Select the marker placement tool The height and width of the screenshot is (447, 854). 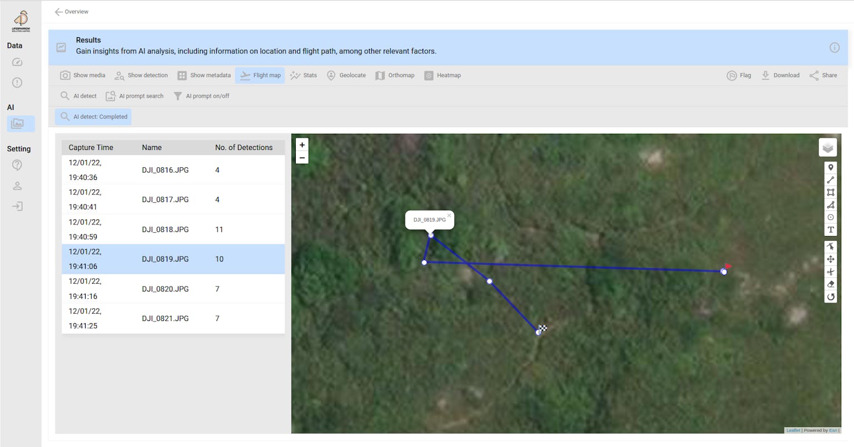click(x=831, y=167)
